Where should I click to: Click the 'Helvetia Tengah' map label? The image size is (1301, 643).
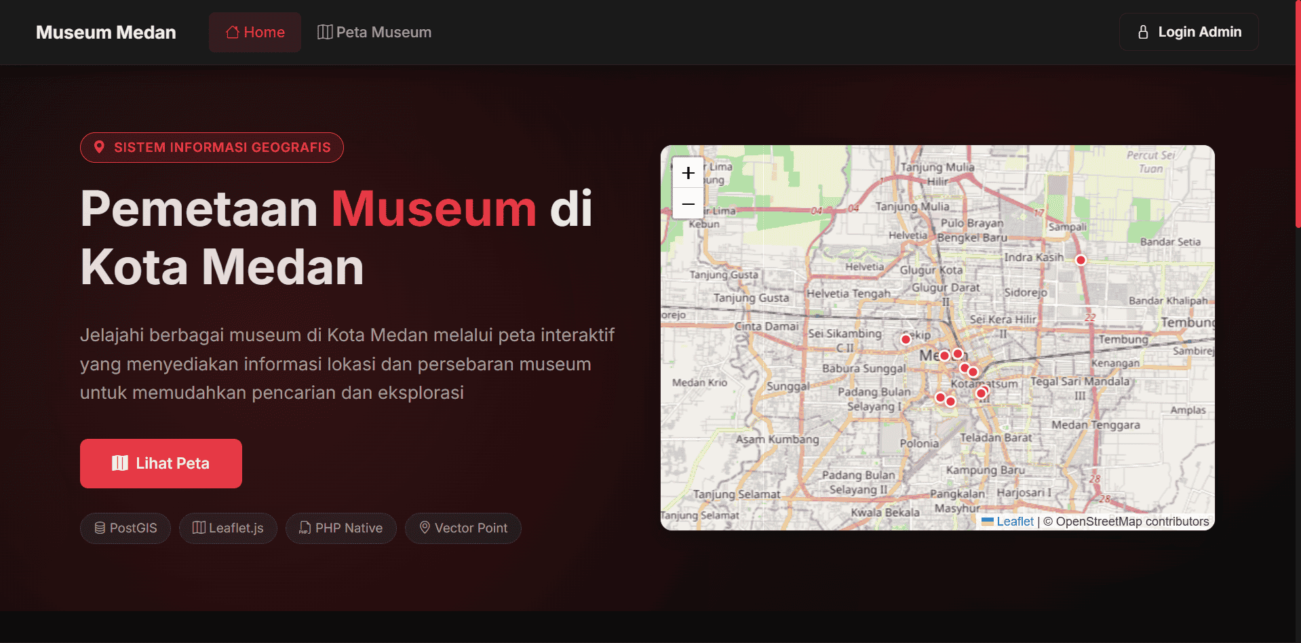click(849, 294)
